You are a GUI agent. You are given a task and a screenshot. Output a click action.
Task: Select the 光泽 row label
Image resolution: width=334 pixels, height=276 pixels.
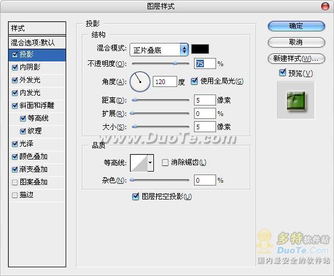[26, 144]
